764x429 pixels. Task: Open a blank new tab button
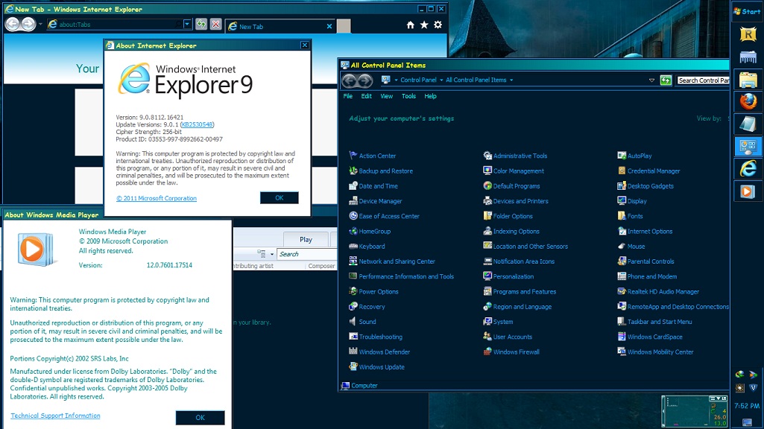pyautogui.click(x=344, y=26)
